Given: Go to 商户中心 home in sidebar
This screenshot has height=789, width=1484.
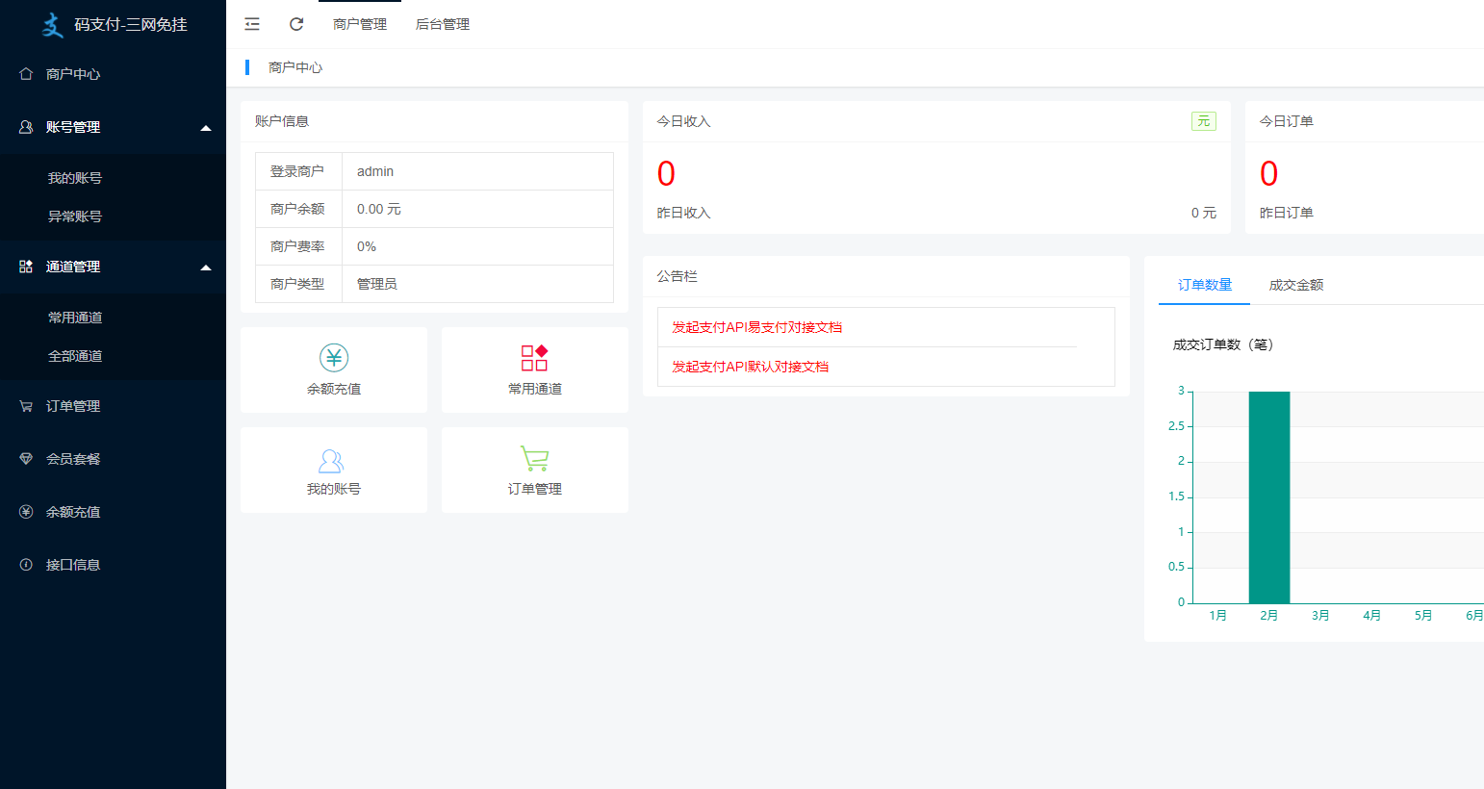Looking at the screenshot, I should tap(73, 74).
